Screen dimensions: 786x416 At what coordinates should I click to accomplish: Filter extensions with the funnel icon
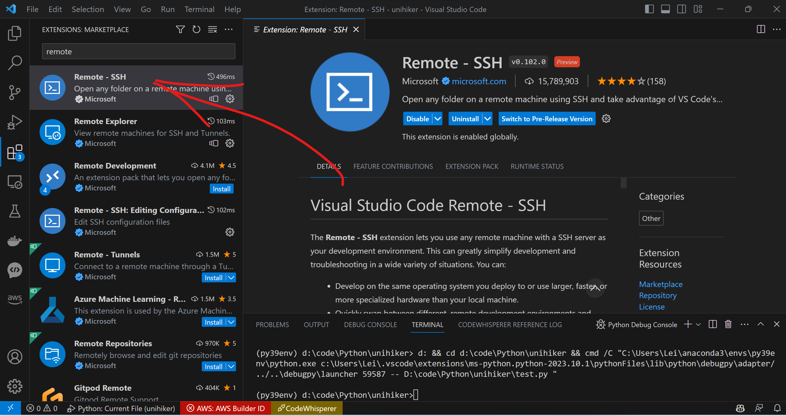point(180,29)
